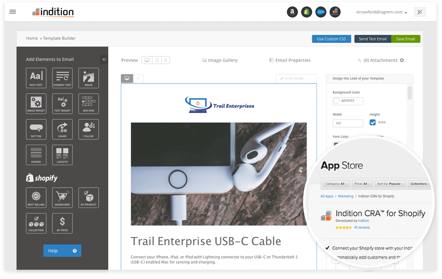Preview email in desktop view

pos(147,60)
